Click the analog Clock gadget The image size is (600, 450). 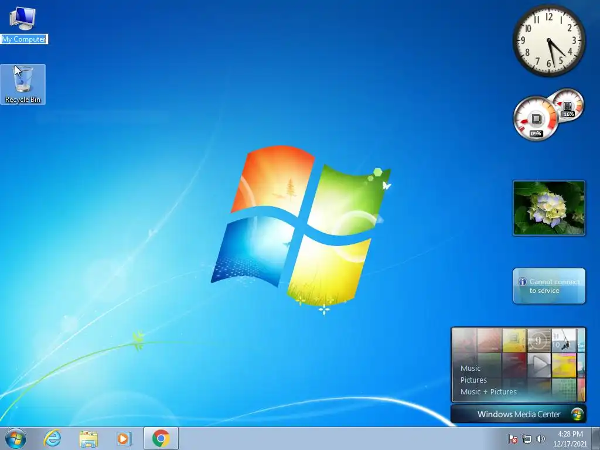(549, 40)
